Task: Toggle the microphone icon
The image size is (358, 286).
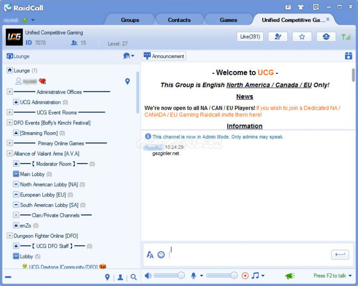Action: point(193,276)
